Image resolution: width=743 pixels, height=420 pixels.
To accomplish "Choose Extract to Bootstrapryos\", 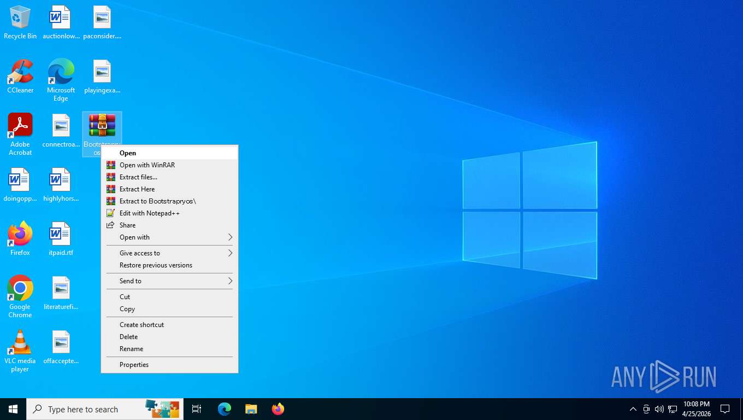I will point(169,201).
